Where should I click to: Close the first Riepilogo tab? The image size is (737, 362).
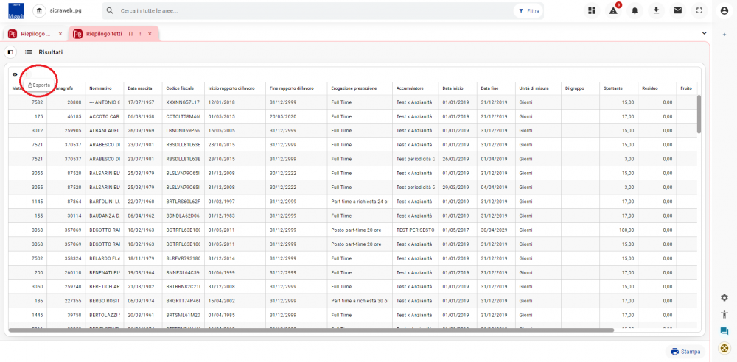(60, 34)
